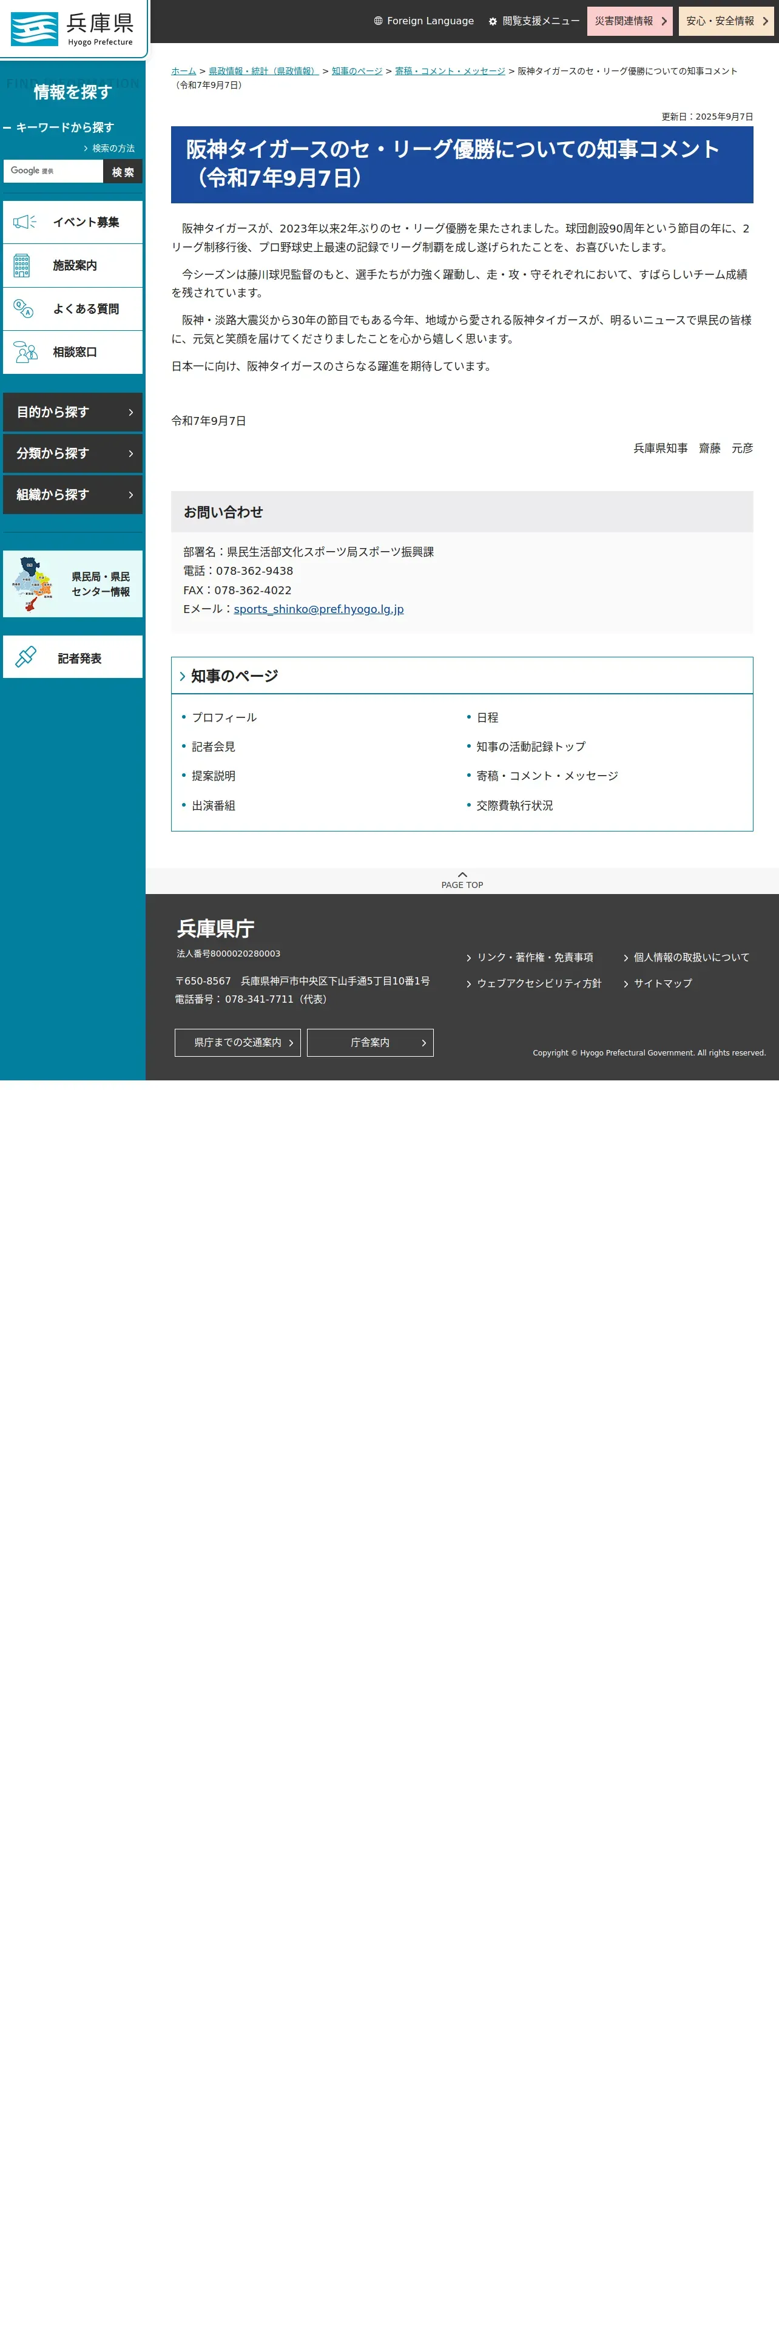The image size is (779, 2338).
Task: Expand 分類から探す
Action: (x=73, y=453)
